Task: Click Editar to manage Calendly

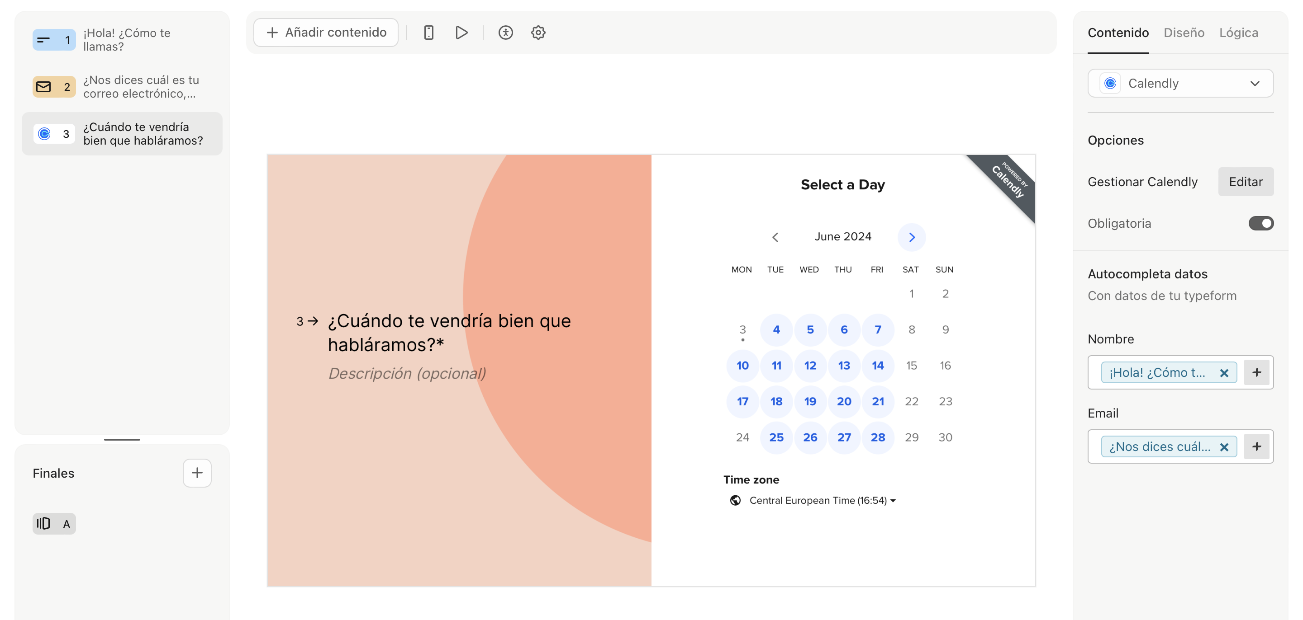Action: click(x=1246, y=181)
